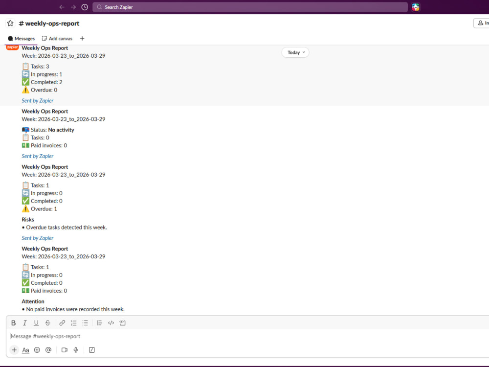Image resolution: width=489 pixels, height=367 pixels.
Task: Open the #weekly-ops-report channel title
Action: pyautogui.click(x=49, y=23)
